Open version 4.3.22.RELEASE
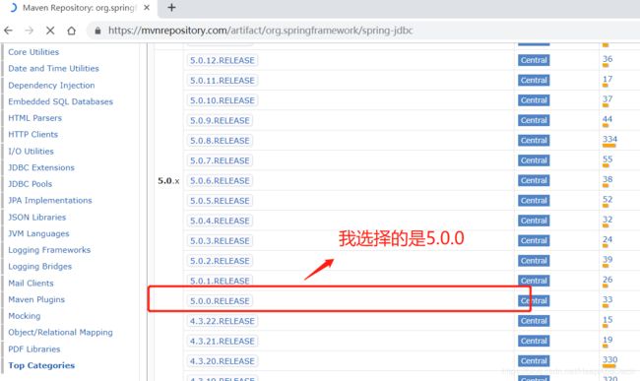 pyautogui.click(x=223, y=321)
